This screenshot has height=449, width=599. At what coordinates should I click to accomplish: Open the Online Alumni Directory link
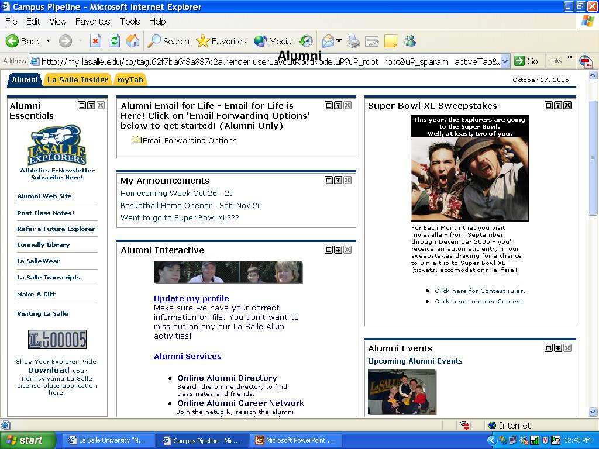coord(227,378)
